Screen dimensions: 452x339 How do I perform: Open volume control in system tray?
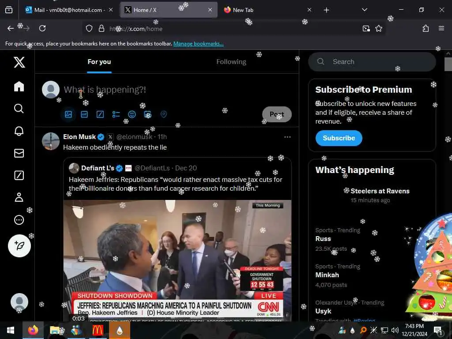pyautogui.click(x=395, y=330)
